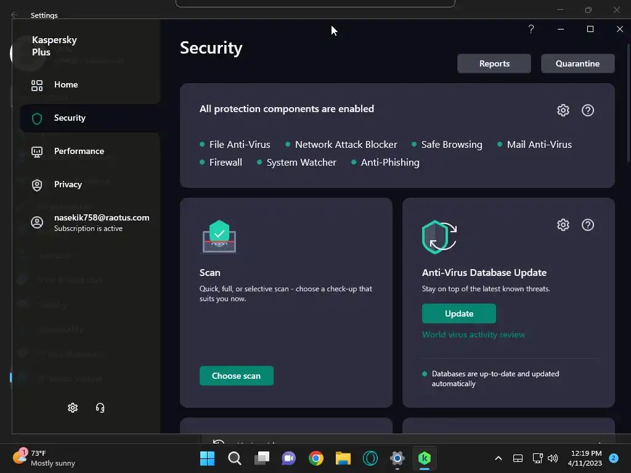Screen dimensions: 631x473
Task: Open protection components settings gear
Action: point(563,110)
